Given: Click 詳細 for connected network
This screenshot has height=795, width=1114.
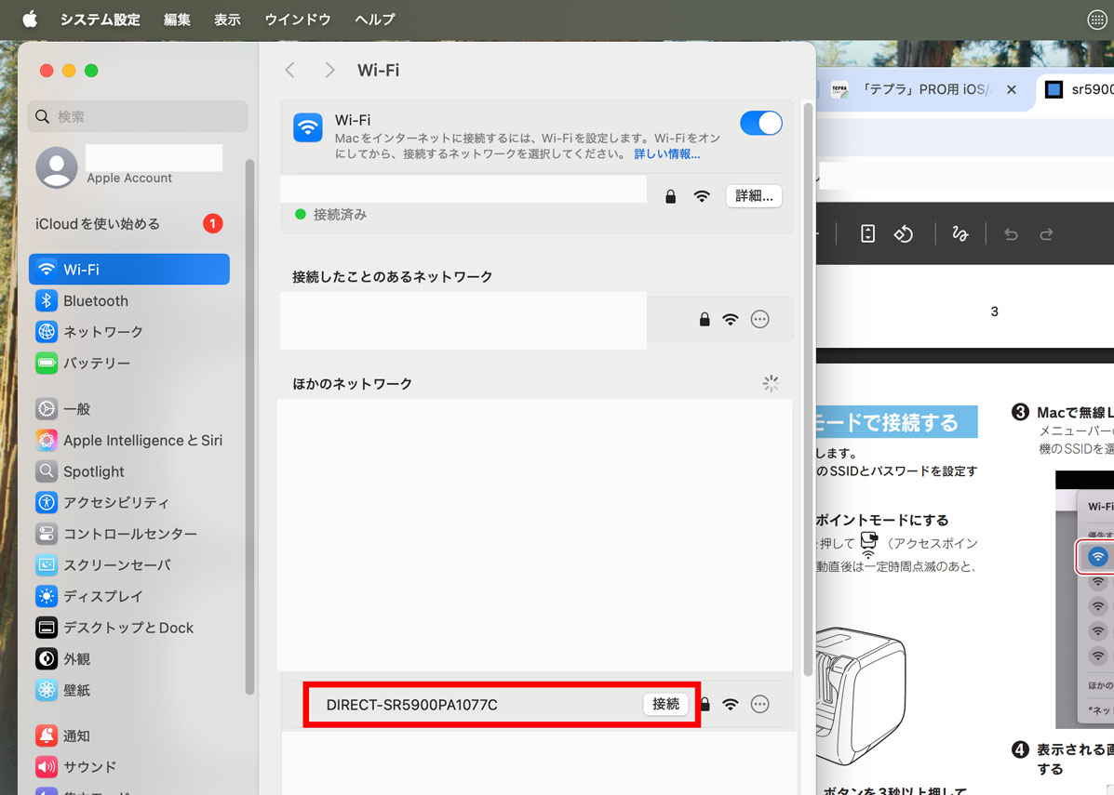Looking at the screenshot, I should (x=754, y=196).
